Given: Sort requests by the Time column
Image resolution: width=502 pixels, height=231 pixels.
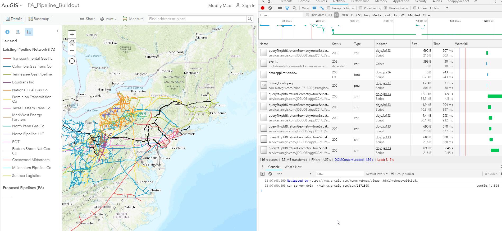Looking at the screenshot, I should coord(443,44).
